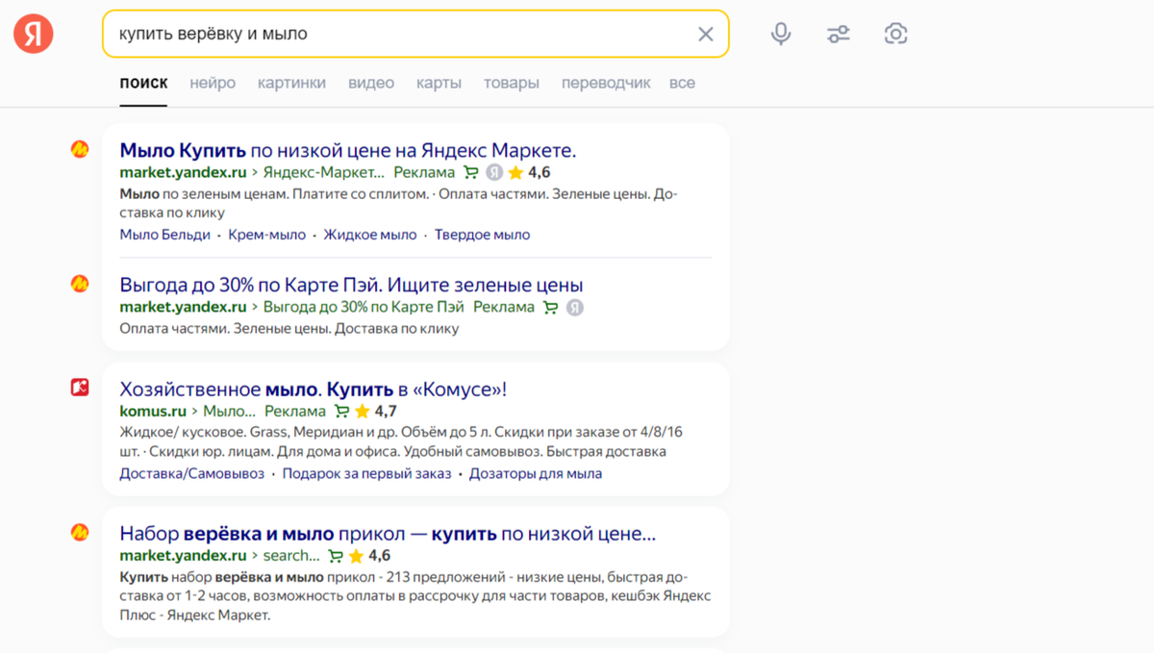
Task: Click star rating 4,7 in Komus ad
Action: click(375, 412)
